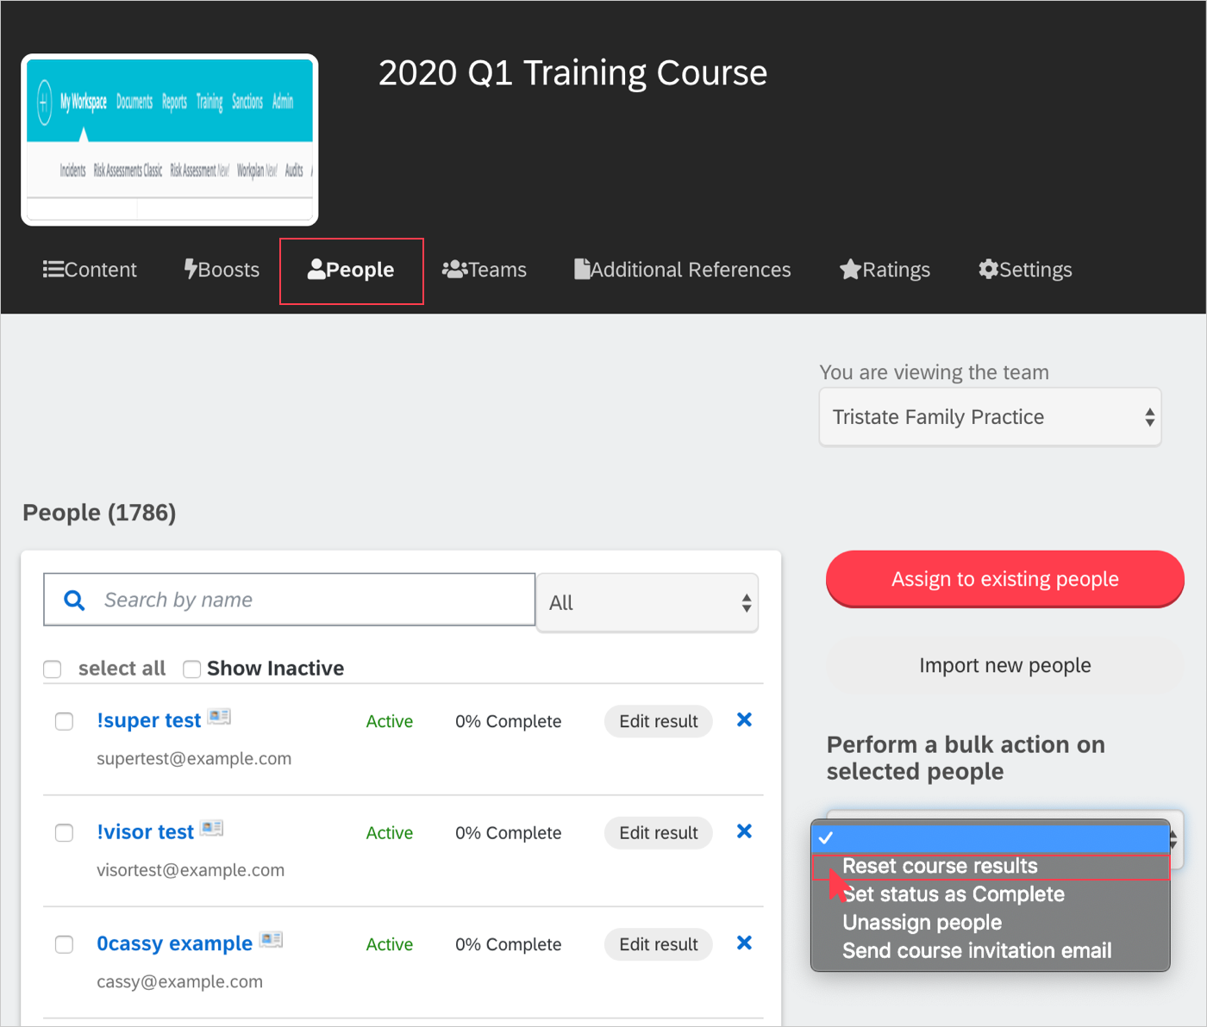Click the gear icon for Settings
The width and height of the screenshot is (1207, 1027).
(988, 270)
